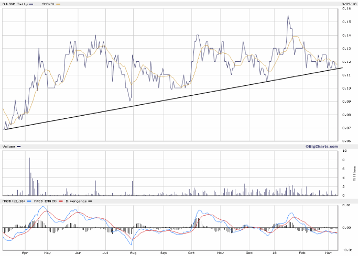The height and width of the screenshot is (256, 358).
Task: Click the Divergence legend label
Action: [78, 201]
